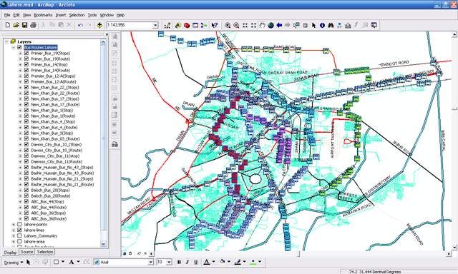Click the Select Features icon
This screenshot has height=274, width=458.
[x=296, y=26]
